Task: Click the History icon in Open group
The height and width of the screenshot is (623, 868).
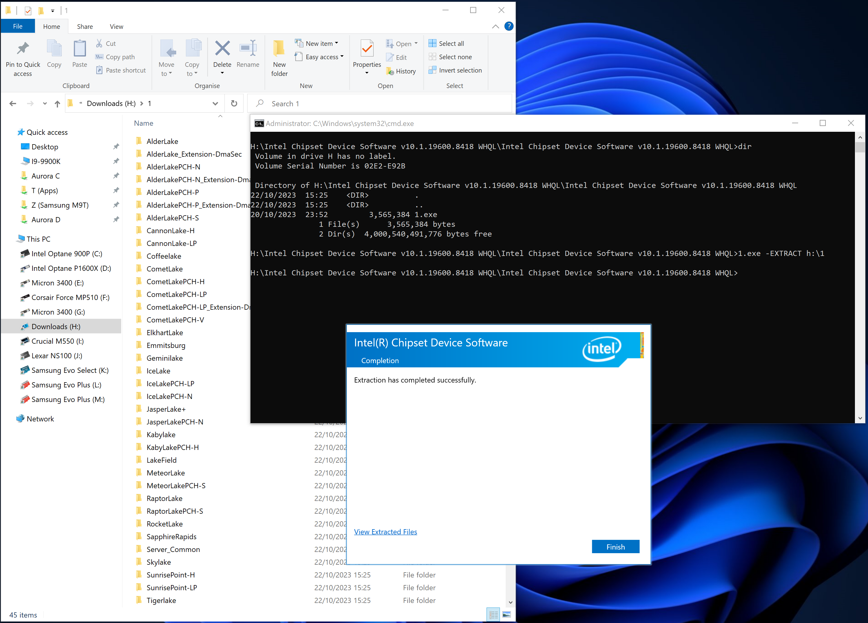Action: pos(401,71)
